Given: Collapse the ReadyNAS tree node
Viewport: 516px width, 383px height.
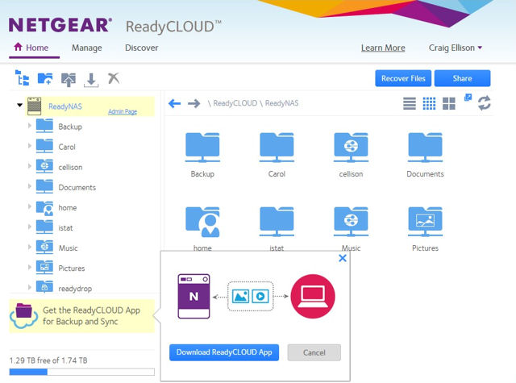Looking at the screenshot, I should (19, 106).
